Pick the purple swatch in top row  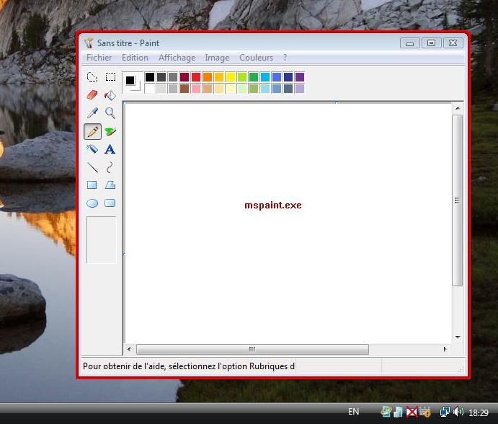click(x=300, y=77)
